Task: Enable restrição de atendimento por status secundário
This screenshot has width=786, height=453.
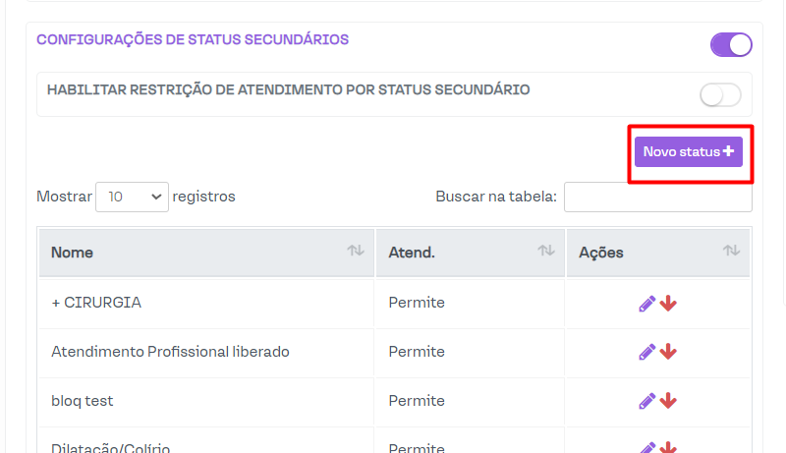Action: coord(720,94)
